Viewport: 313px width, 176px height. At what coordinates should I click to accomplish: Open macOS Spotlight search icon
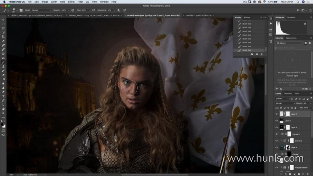click(x=298, y=2)
